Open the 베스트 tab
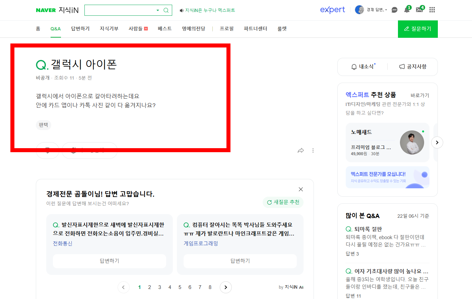The width and height of the screenshot is (472, 299). [165, 29]
